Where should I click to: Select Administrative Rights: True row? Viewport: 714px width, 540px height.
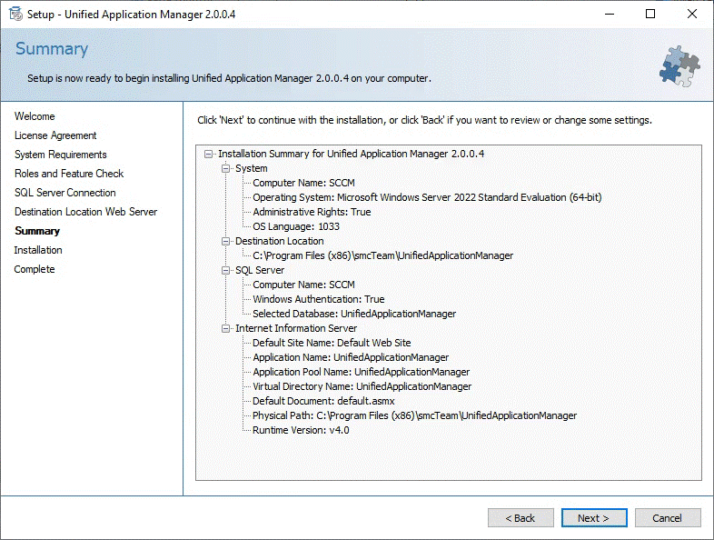coord(312,212)
